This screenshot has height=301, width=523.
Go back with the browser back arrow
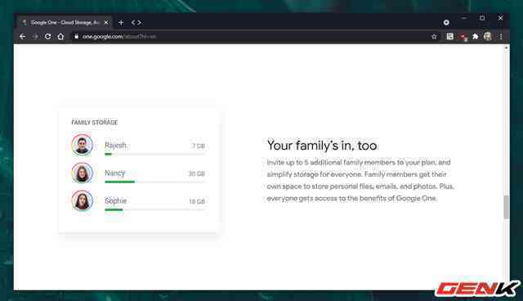[22, 36]
